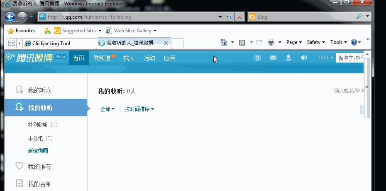Click the RSS feeds toolbar icon

click(242, 42)
